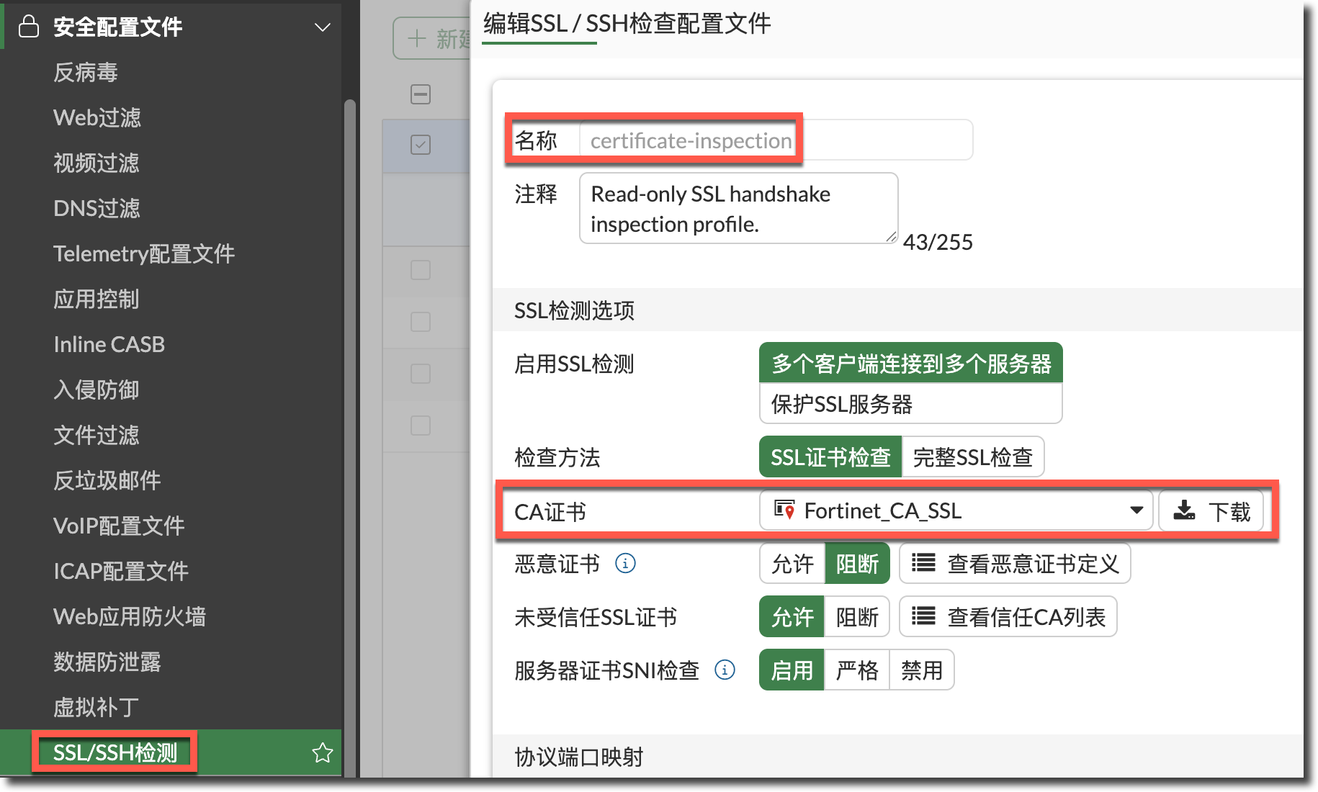Click the list icon in 查看恶意证书定义

(923, 563)
